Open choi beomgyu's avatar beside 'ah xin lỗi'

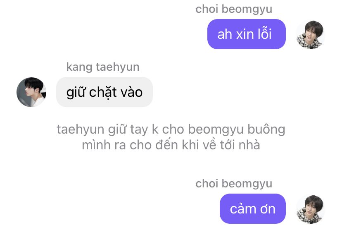tap(311, 35)
